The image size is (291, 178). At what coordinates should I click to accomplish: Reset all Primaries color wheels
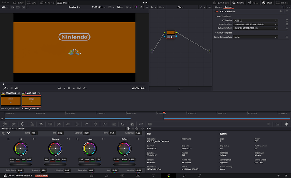coord(143,129)
